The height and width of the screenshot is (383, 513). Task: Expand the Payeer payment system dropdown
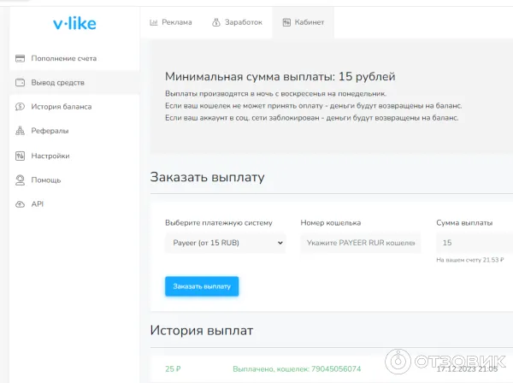(226, 243)
